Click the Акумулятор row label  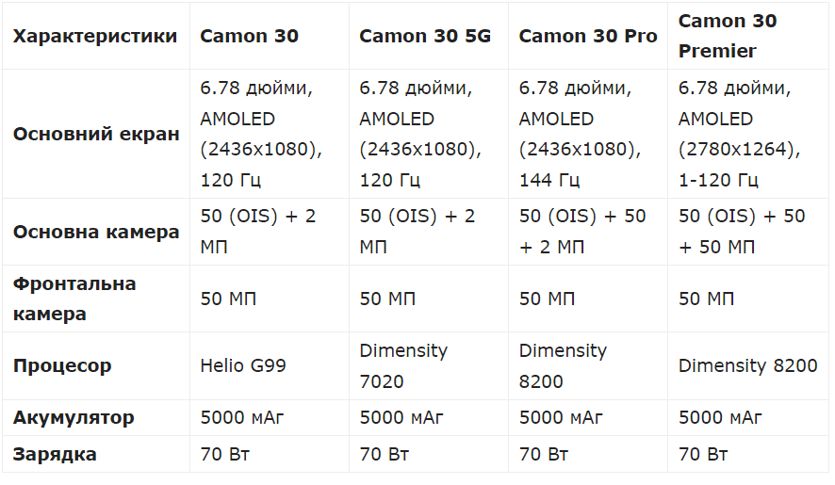[x=74, y=417]
